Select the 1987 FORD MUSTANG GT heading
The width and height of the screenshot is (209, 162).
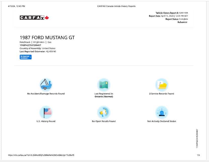(x=47, y=38)
